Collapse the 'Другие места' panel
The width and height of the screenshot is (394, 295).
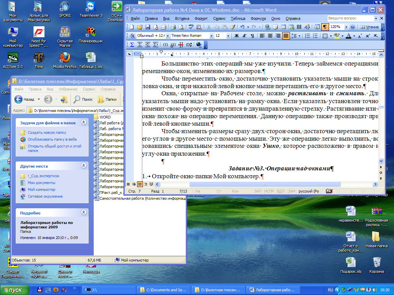point(84,165)
